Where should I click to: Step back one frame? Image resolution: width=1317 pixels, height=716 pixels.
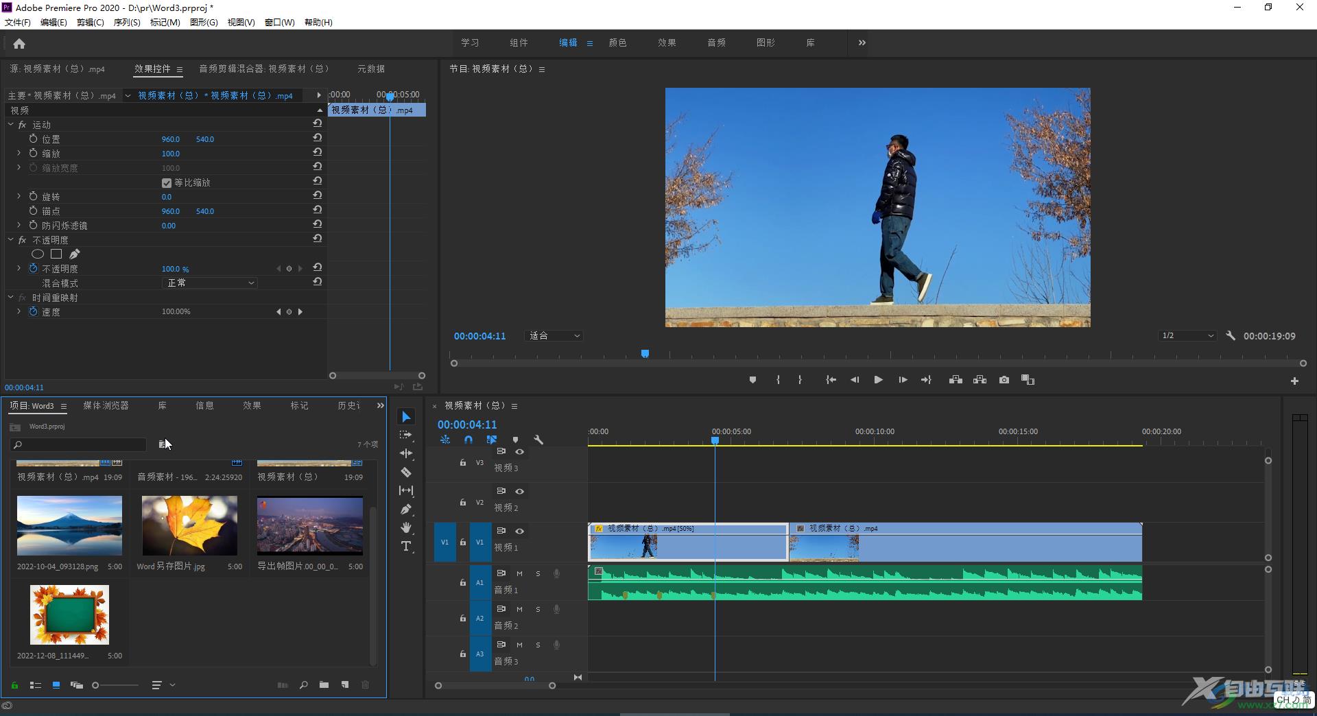coord(855,380)
